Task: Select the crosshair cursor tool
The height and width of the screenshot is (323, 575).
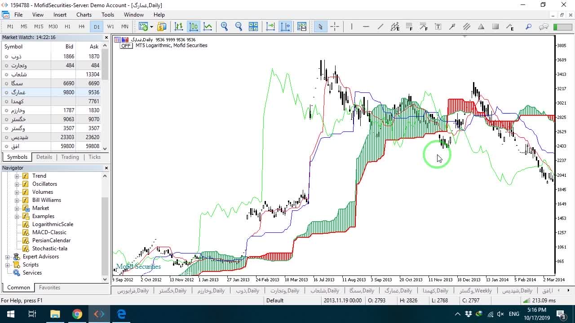Action: point(335,26)
